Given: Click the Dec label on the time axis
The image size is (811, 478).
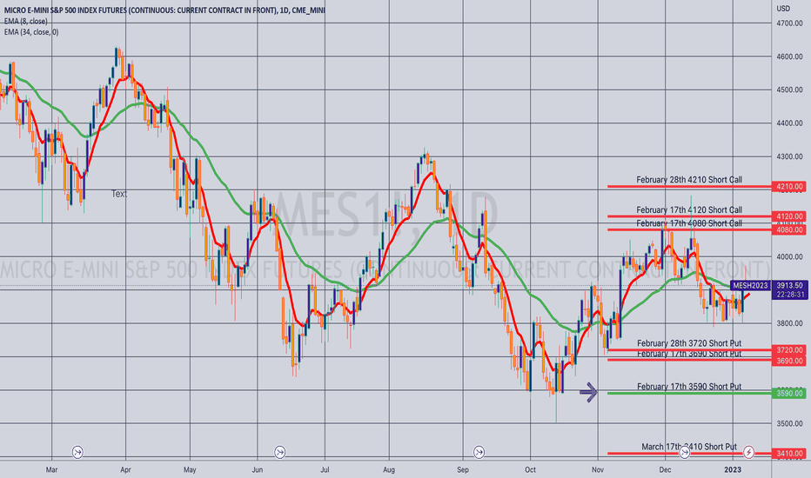Looking at the screenshot, I should (x=665, y=469).
